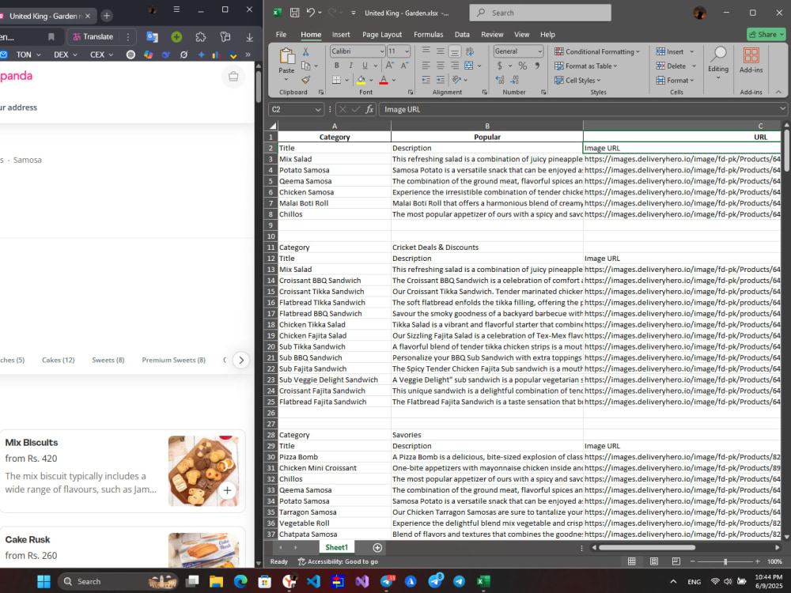Click Increase Indent icon
This screenshot has height=593, width=791.
click(x=441, y=80)
